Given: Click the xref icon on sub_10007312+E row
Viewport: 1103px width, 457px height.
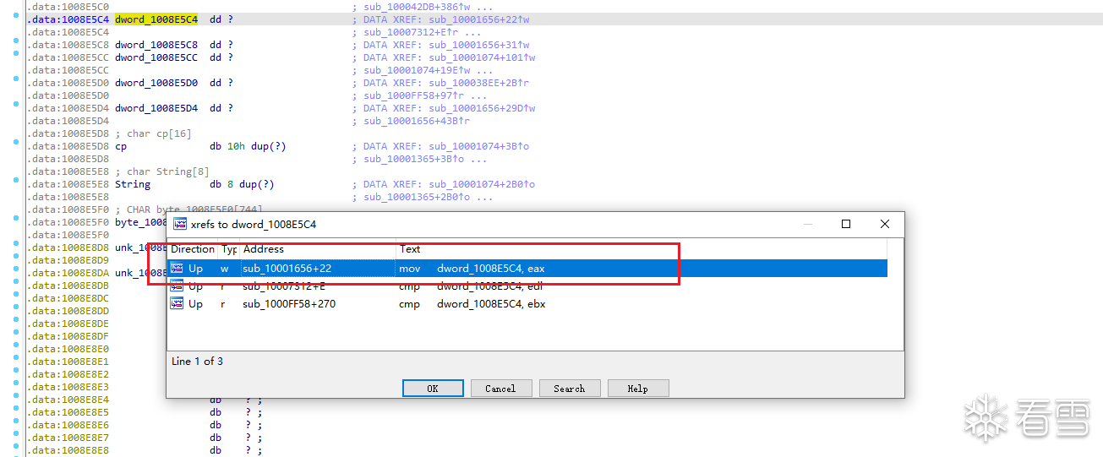Looking at the screenshot, I should tap(177, 286).
